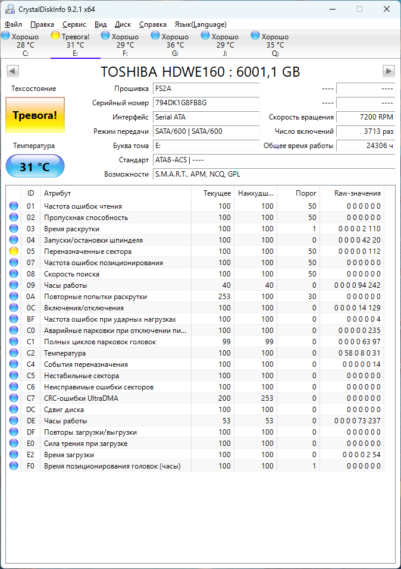The width and height of the screenshot is (401, 569).
Task: Click the 31 °C temperature button
Action: pos(35,166)
